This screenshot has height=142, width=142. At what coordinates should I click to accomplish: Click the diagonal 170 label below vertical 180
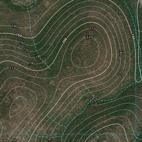pyautogui.click(x=121, y=73)
